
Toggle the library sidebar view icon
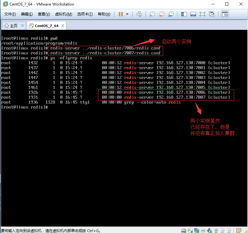pyautogui.click(x=184, y=14)
